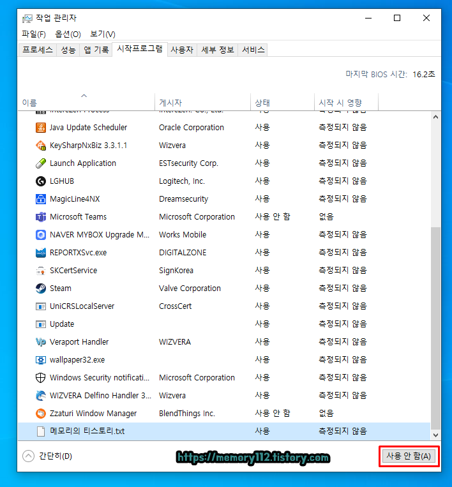Screen dimensions: 452x487
Task: Collapse to simple view with 간단히(D)
Action: [47, 456]
